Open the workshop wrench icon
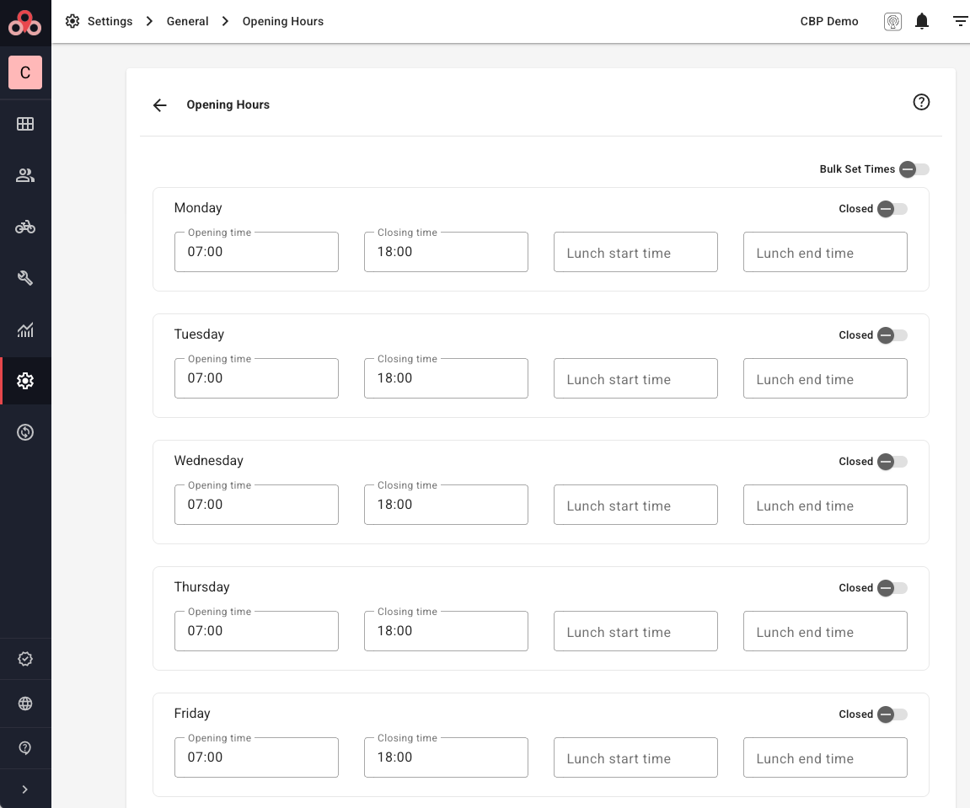The width and height of the screenshot is (970, 808). click(25, 278)
